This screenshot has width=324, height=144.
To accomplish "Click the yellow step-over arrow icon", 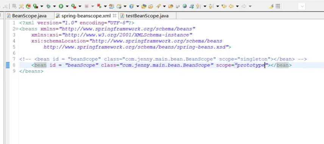I will click(x=21, y=6).
